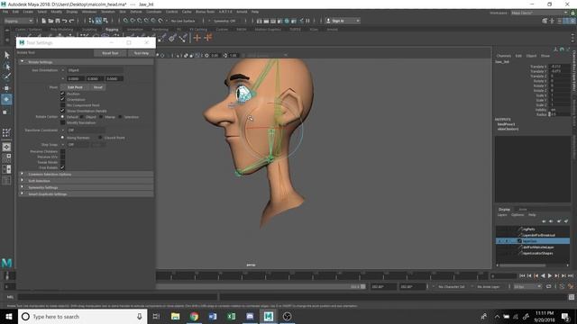This screenshot has height=324, width=577.
Task: Select Closest Point radio button
Action: click(x=100, y=138)
